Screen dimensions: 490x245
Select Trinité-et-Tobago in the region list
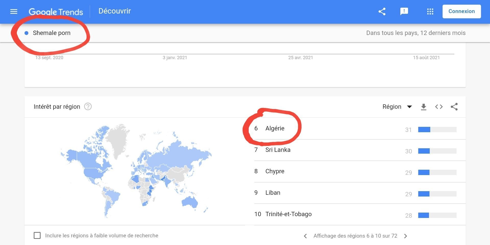click(288, 214)
